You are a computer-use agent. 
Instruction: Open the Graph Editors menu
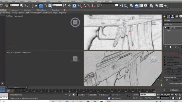point(66,1)
